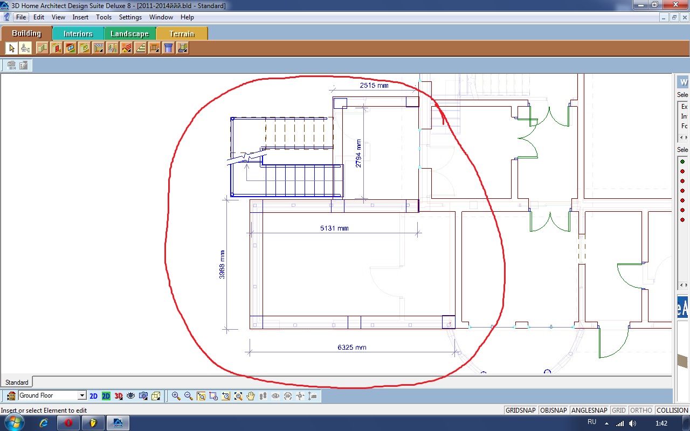Click the zoom to selection rectangle icon
Image resolution: width=690 pixels, height=431 pixels.
pos(213,396)
